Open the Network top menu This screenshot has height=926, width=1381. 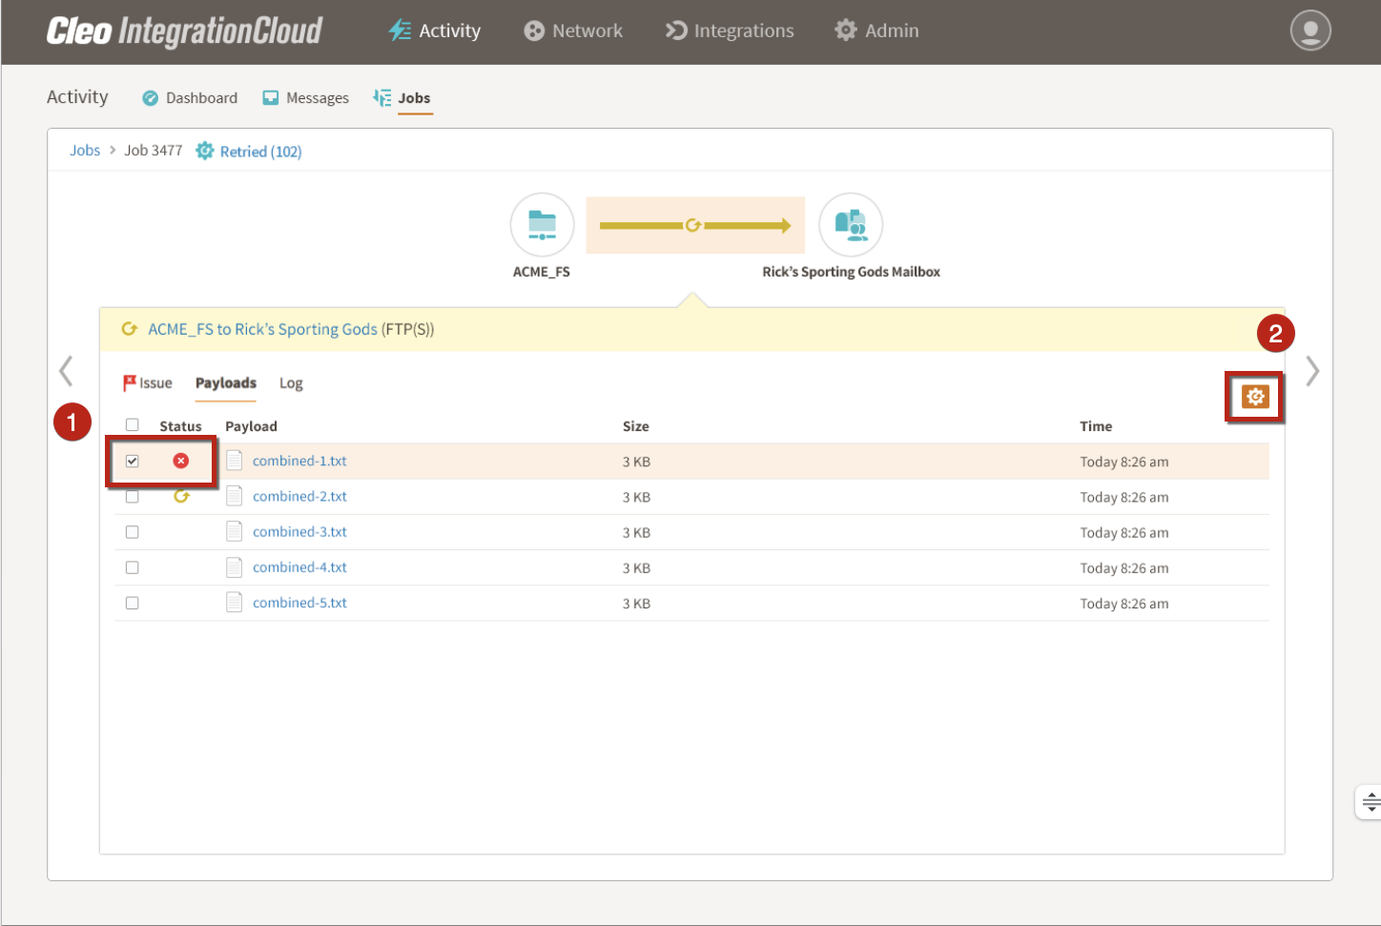click(x=573, y=31)
